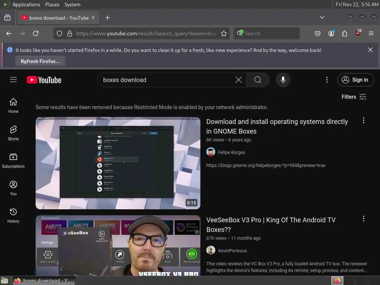Image resolution: width=380 pixels, height=285 pixels.
Task: Open the Filters panel
Action: (x=354, y=97)
